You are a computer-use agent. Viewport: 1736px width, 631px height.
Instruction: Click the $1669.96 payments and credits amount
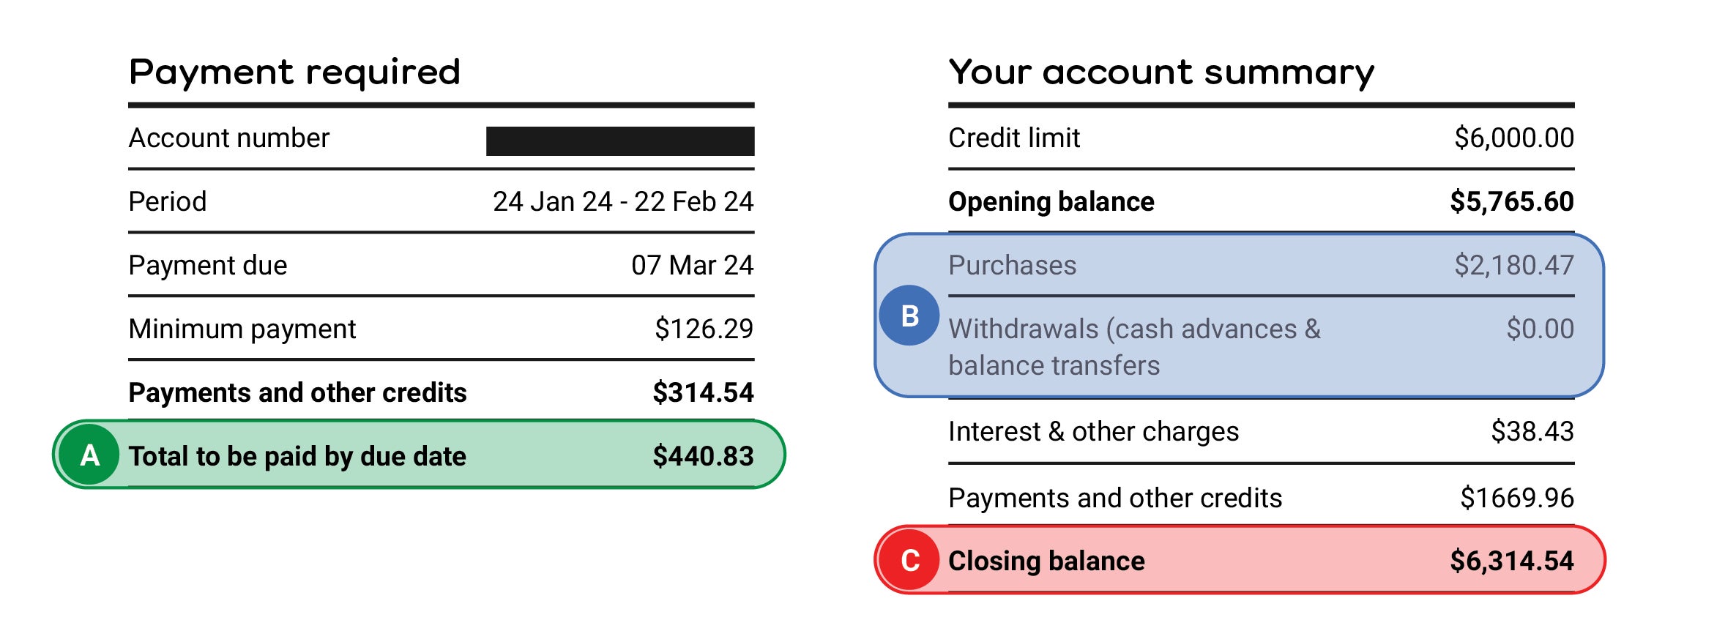(x=1516, y=498)
